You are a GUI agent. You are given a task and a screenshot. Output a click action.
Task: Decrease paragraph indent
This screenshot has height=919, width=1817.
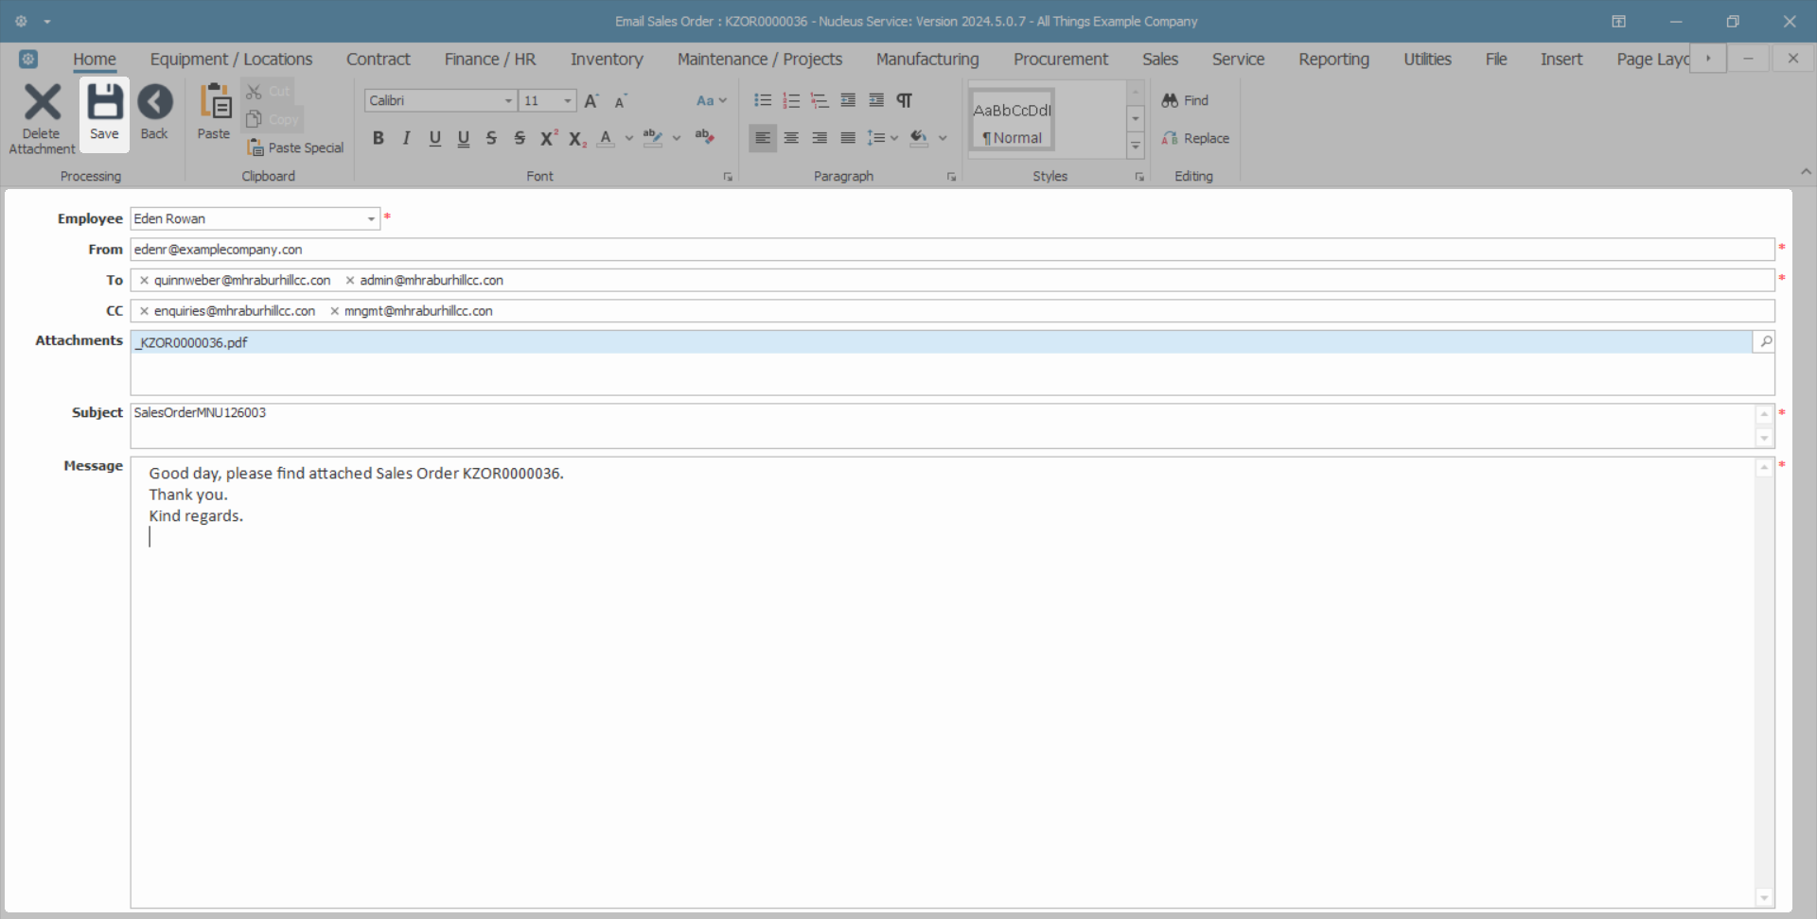click(x=848, y=100)
